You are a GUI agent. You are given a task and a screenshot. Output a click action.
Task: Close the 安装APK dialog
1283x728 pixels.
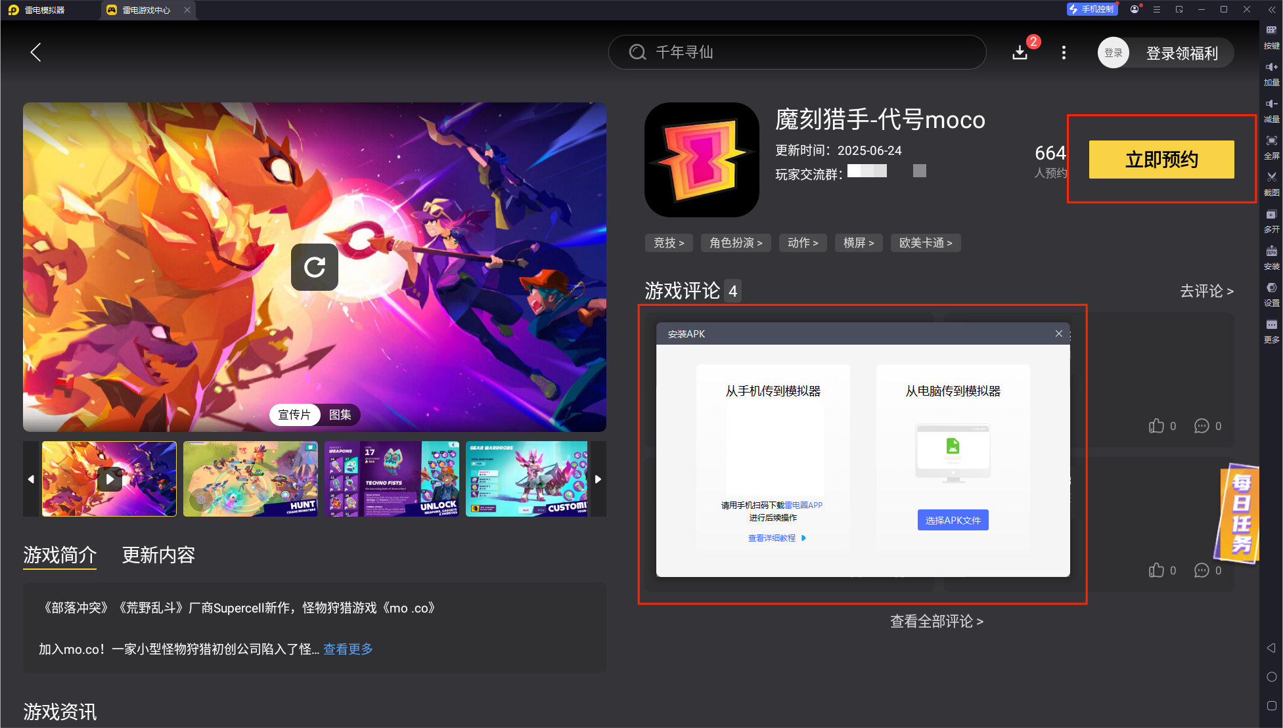(x=1059, y=333)
